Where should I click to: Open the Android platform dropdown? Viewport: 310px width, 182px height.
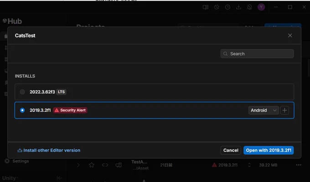coord(263,110)
